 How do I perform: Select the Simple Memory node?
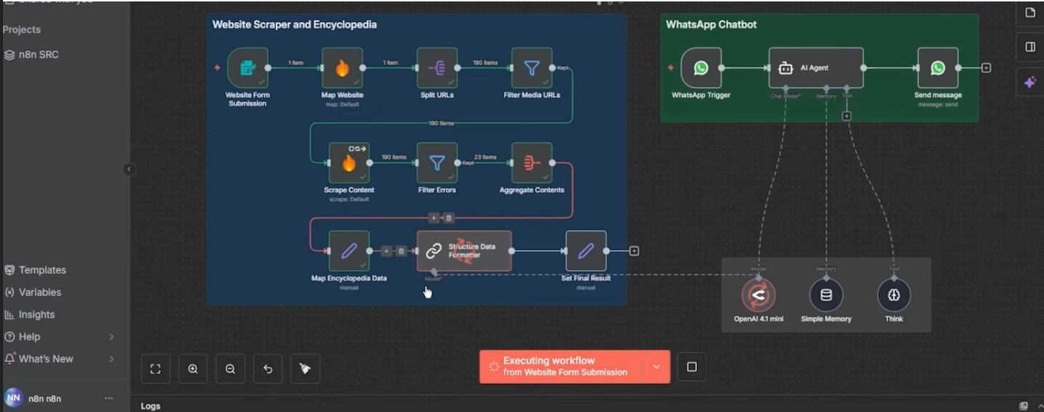pyautogui.click(x=826, y=295)
